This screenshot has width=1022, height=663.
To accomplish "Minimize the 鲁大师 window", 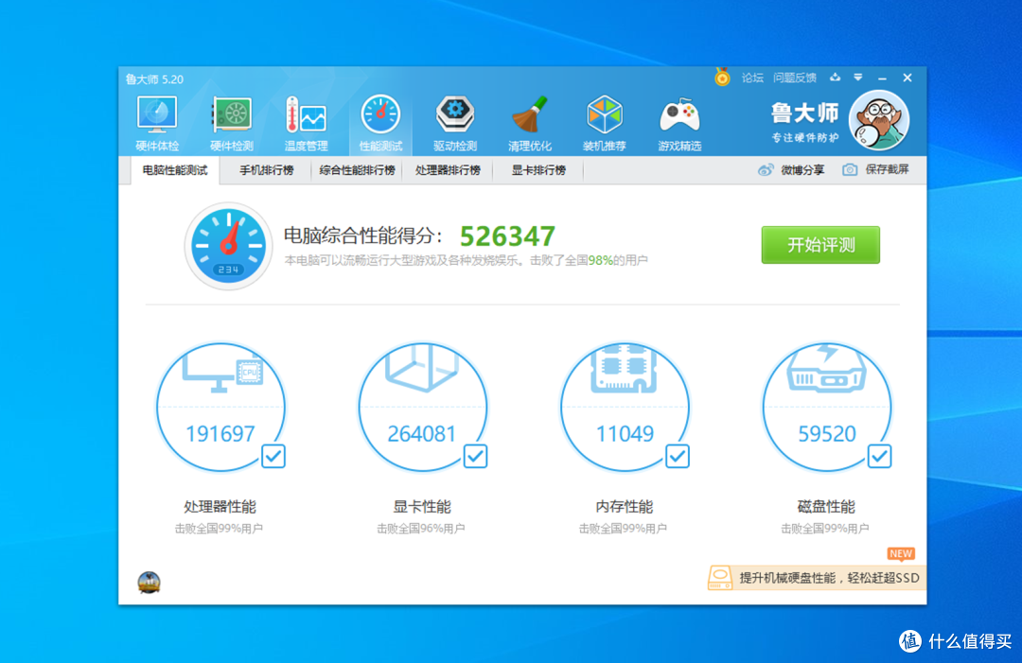I will (882, 79).
